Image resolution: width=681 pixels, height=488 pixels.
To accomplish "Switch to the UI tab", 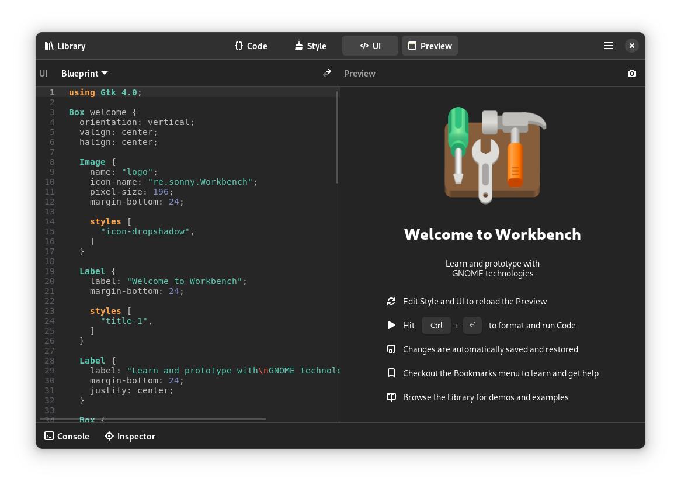I will point(370,45).
